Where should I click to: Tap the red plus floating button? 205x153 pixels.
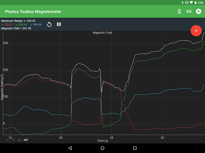pyautogui.click(x=196, y=31)
